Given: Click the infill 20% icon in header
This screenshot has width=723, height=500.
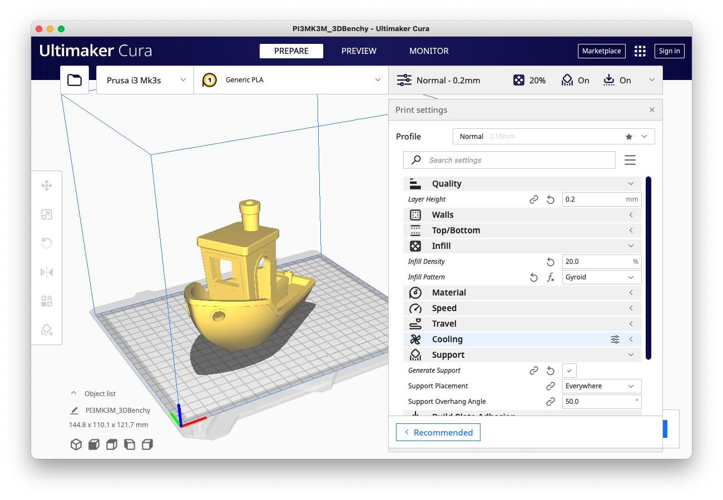Looking at the screenshot, I should (x=519, y=80).
